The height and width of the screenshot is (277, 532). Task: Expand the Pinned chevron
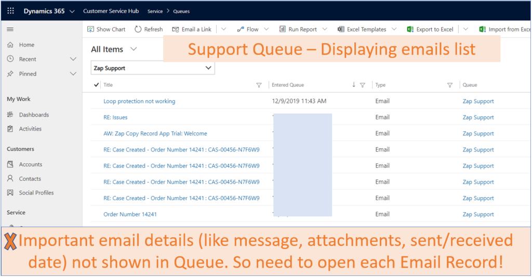pos(73,74)
